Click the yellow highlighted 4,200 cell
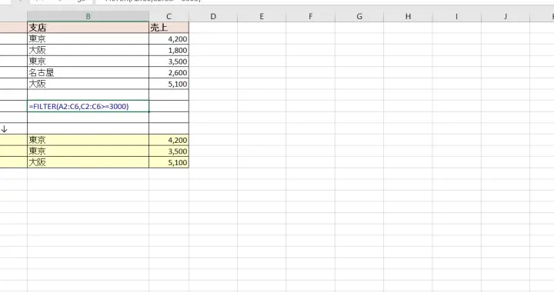 (x=169, y=140)
